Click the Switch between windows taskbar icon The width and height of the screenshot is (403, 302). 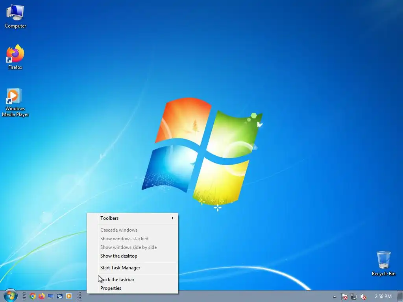coord(60,296)
